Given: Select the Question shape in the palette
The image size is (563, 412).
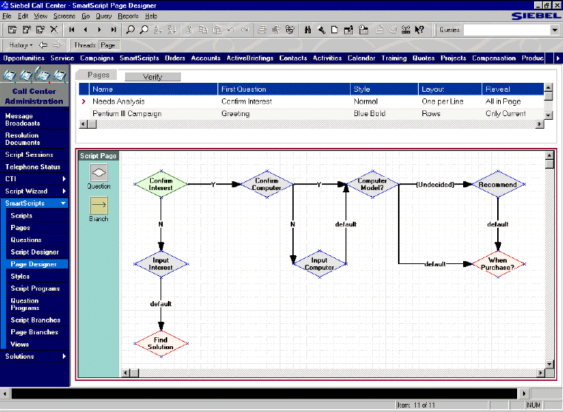Looking at the screenshot, I should coord(98,172).
